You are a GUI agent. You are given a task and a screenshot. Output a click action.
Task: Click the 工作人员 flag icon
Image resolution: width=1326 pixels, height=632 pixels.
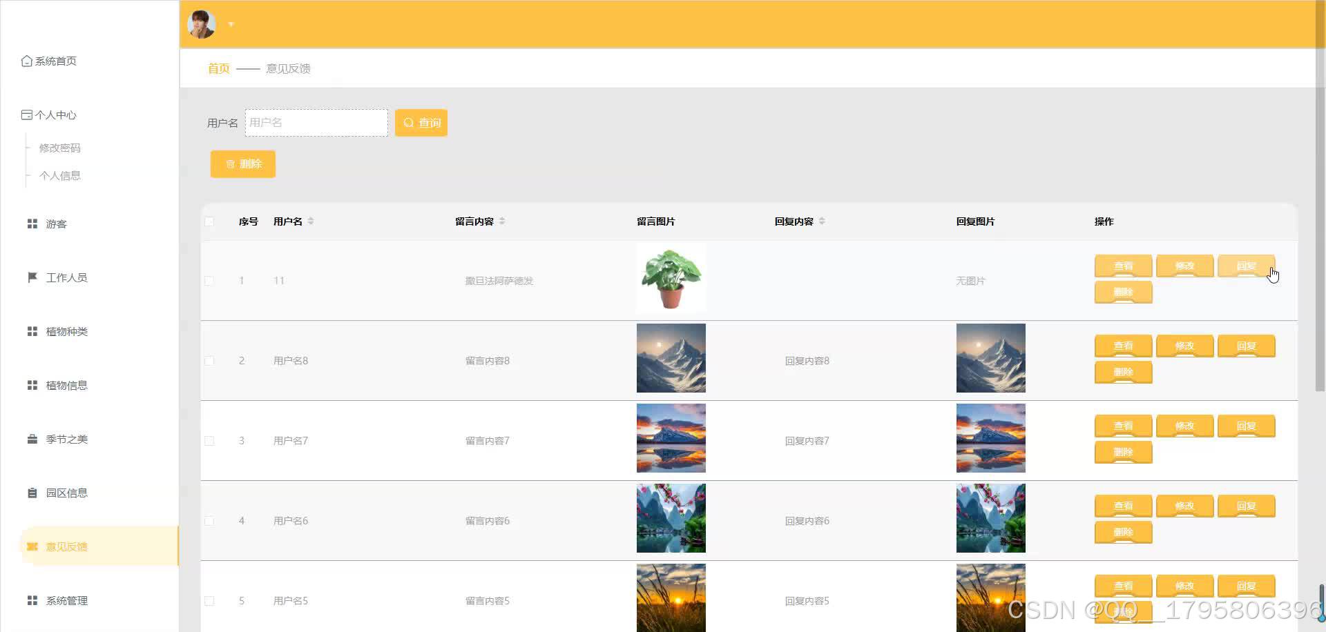pos(32,277)
